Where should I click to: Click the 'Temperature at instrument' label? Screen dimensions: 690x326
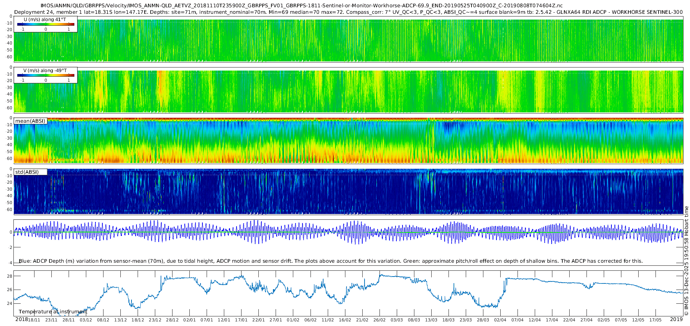pyautogui.click(x=53, y=312)
